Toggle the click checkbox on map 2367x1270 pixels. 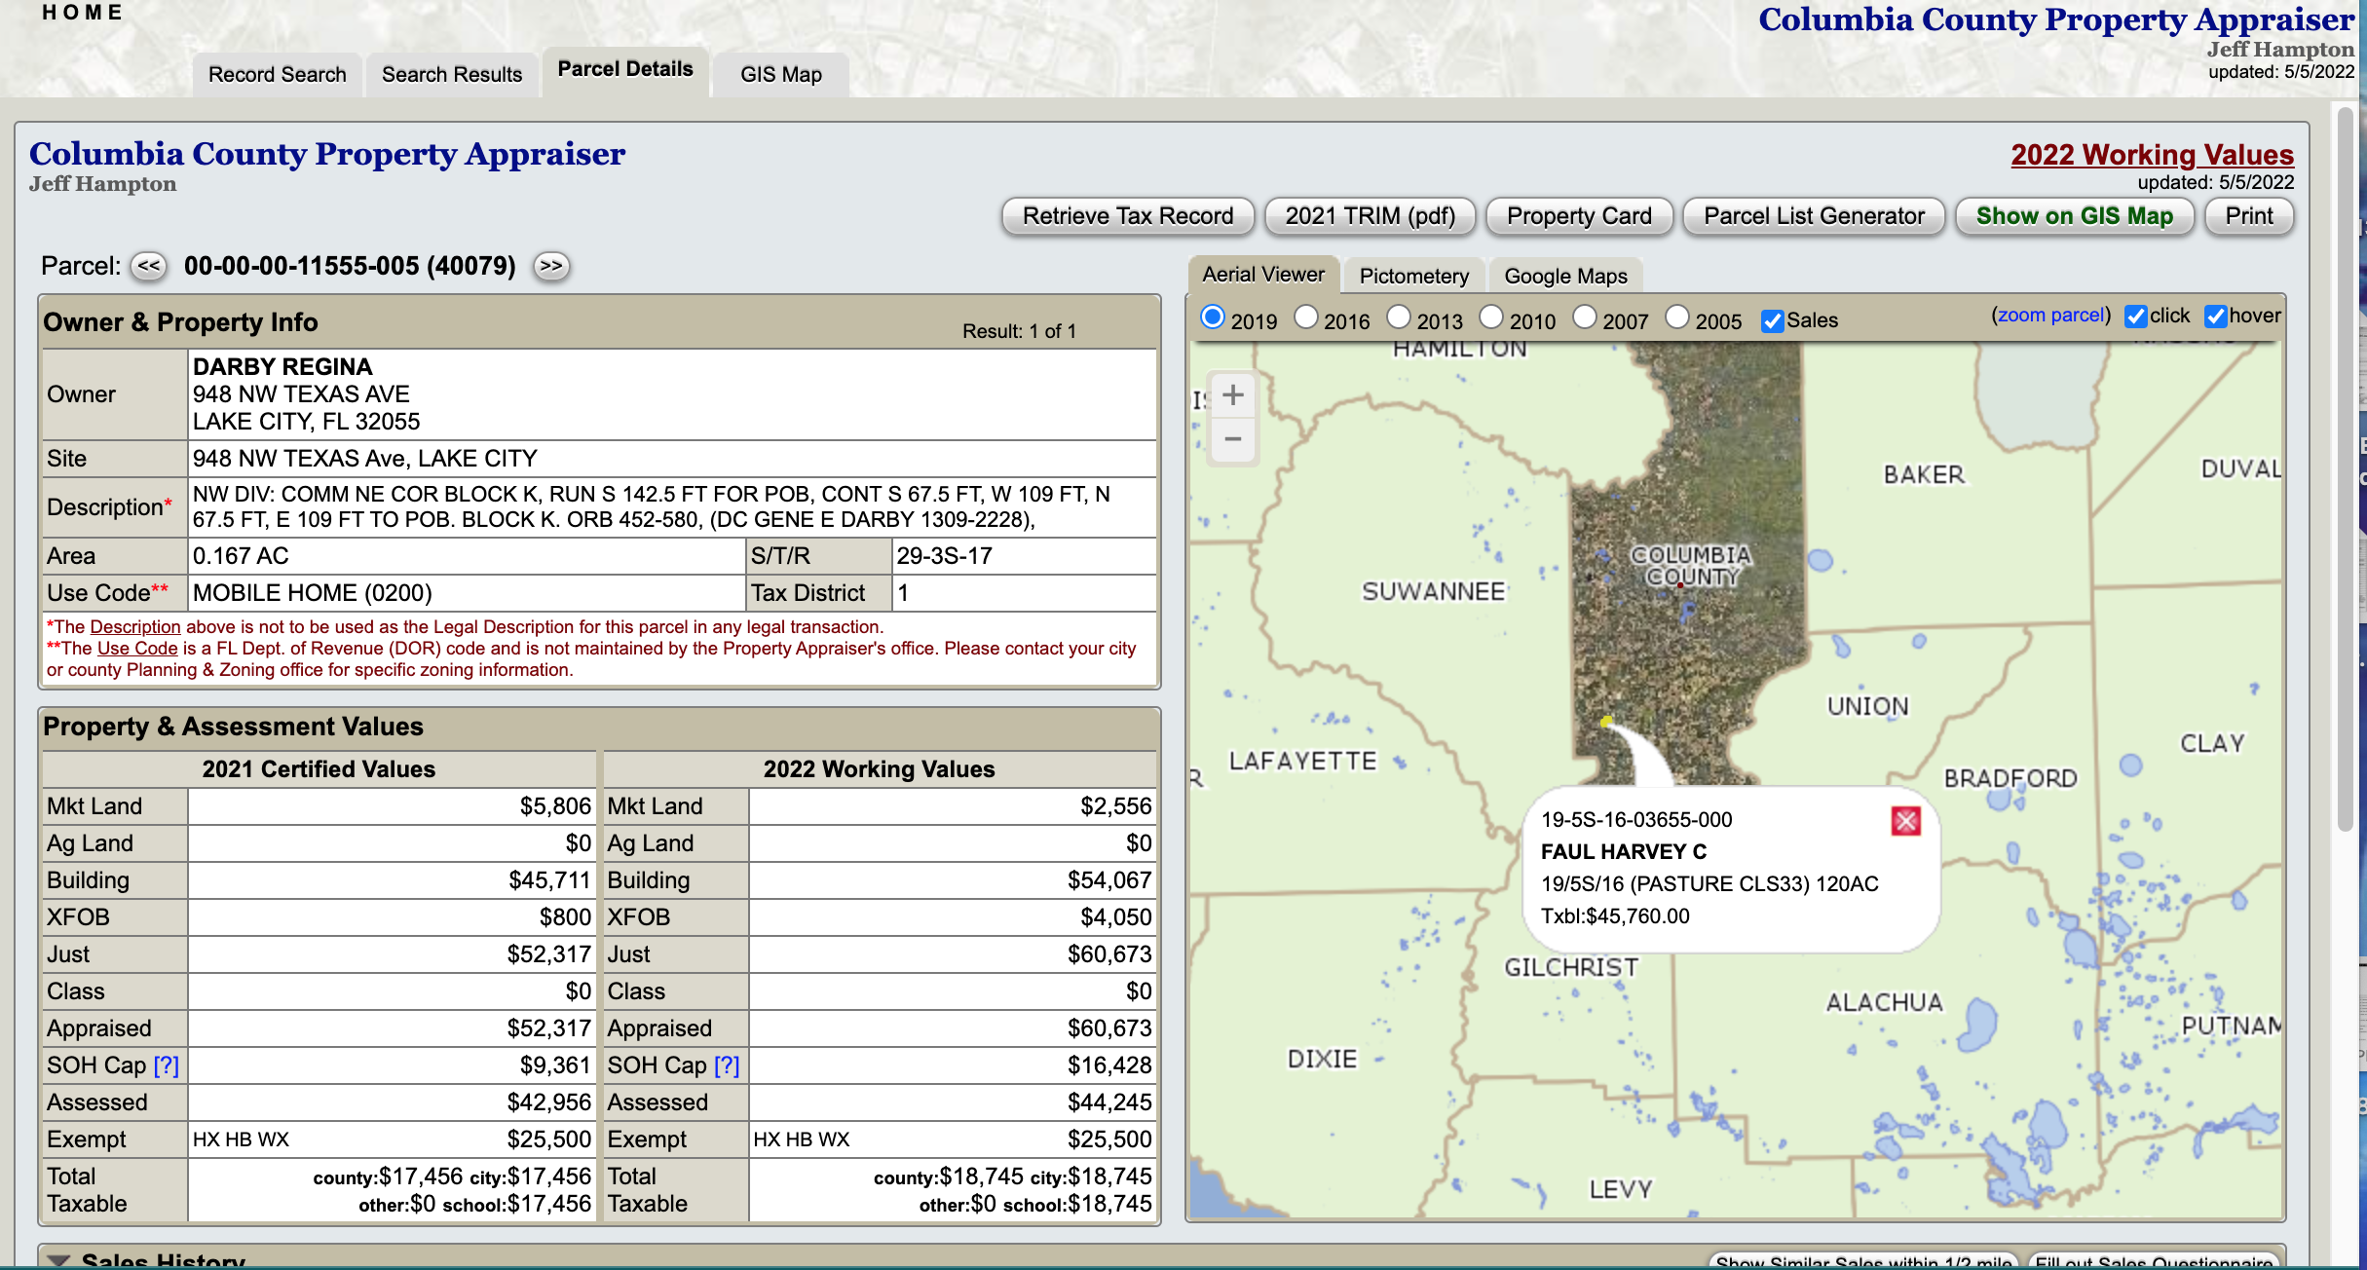pos(2135,317)
